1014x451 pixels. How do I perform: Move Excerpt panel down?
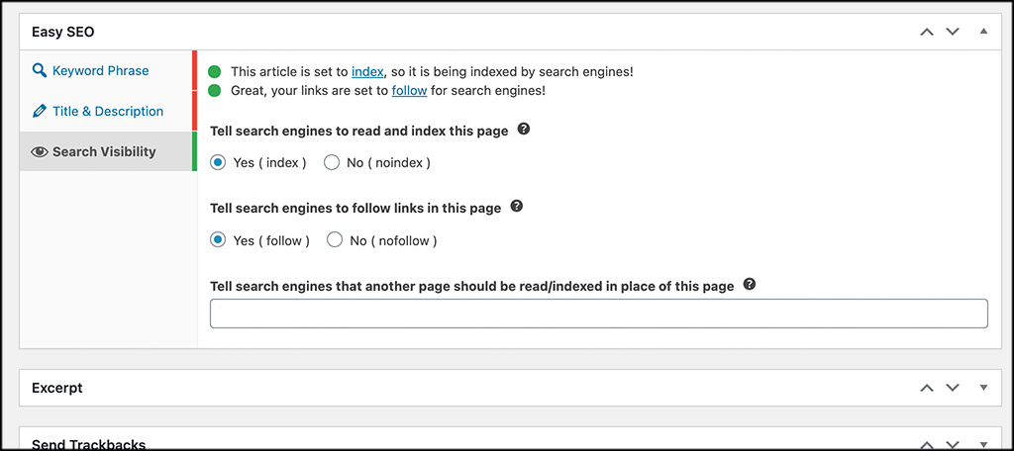click(x=953, y=388)
